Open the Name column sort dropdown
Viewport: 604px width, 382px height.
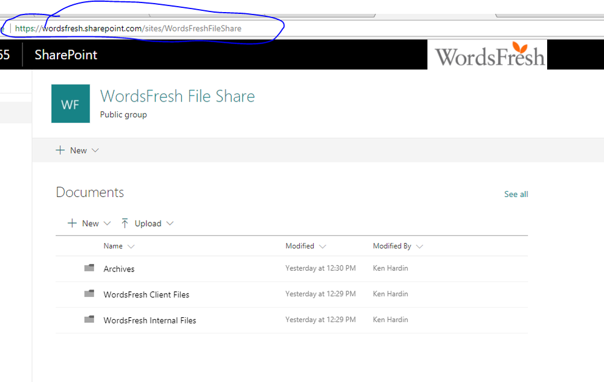(x=131, y=247)
